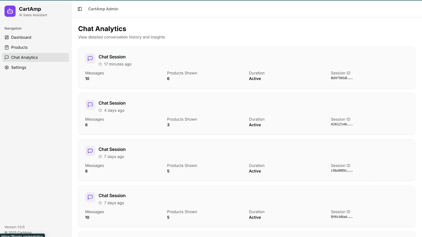
Task: Select session ID c9bd889c text
Action: pyautogui.click(x=342, y=171)
